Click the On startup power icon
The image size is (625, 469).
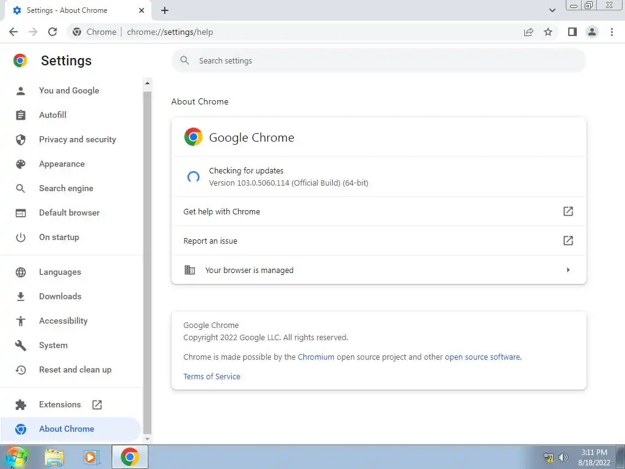tap(20, 238)
